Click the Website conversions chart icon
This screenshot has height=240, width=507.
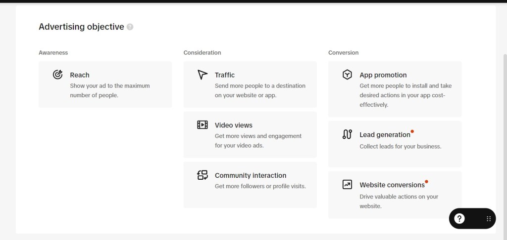(347, 185)
